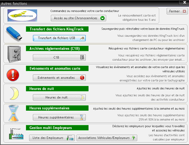Click the factory building icon
The image size is (189, 145).
[x=16, y=134]
